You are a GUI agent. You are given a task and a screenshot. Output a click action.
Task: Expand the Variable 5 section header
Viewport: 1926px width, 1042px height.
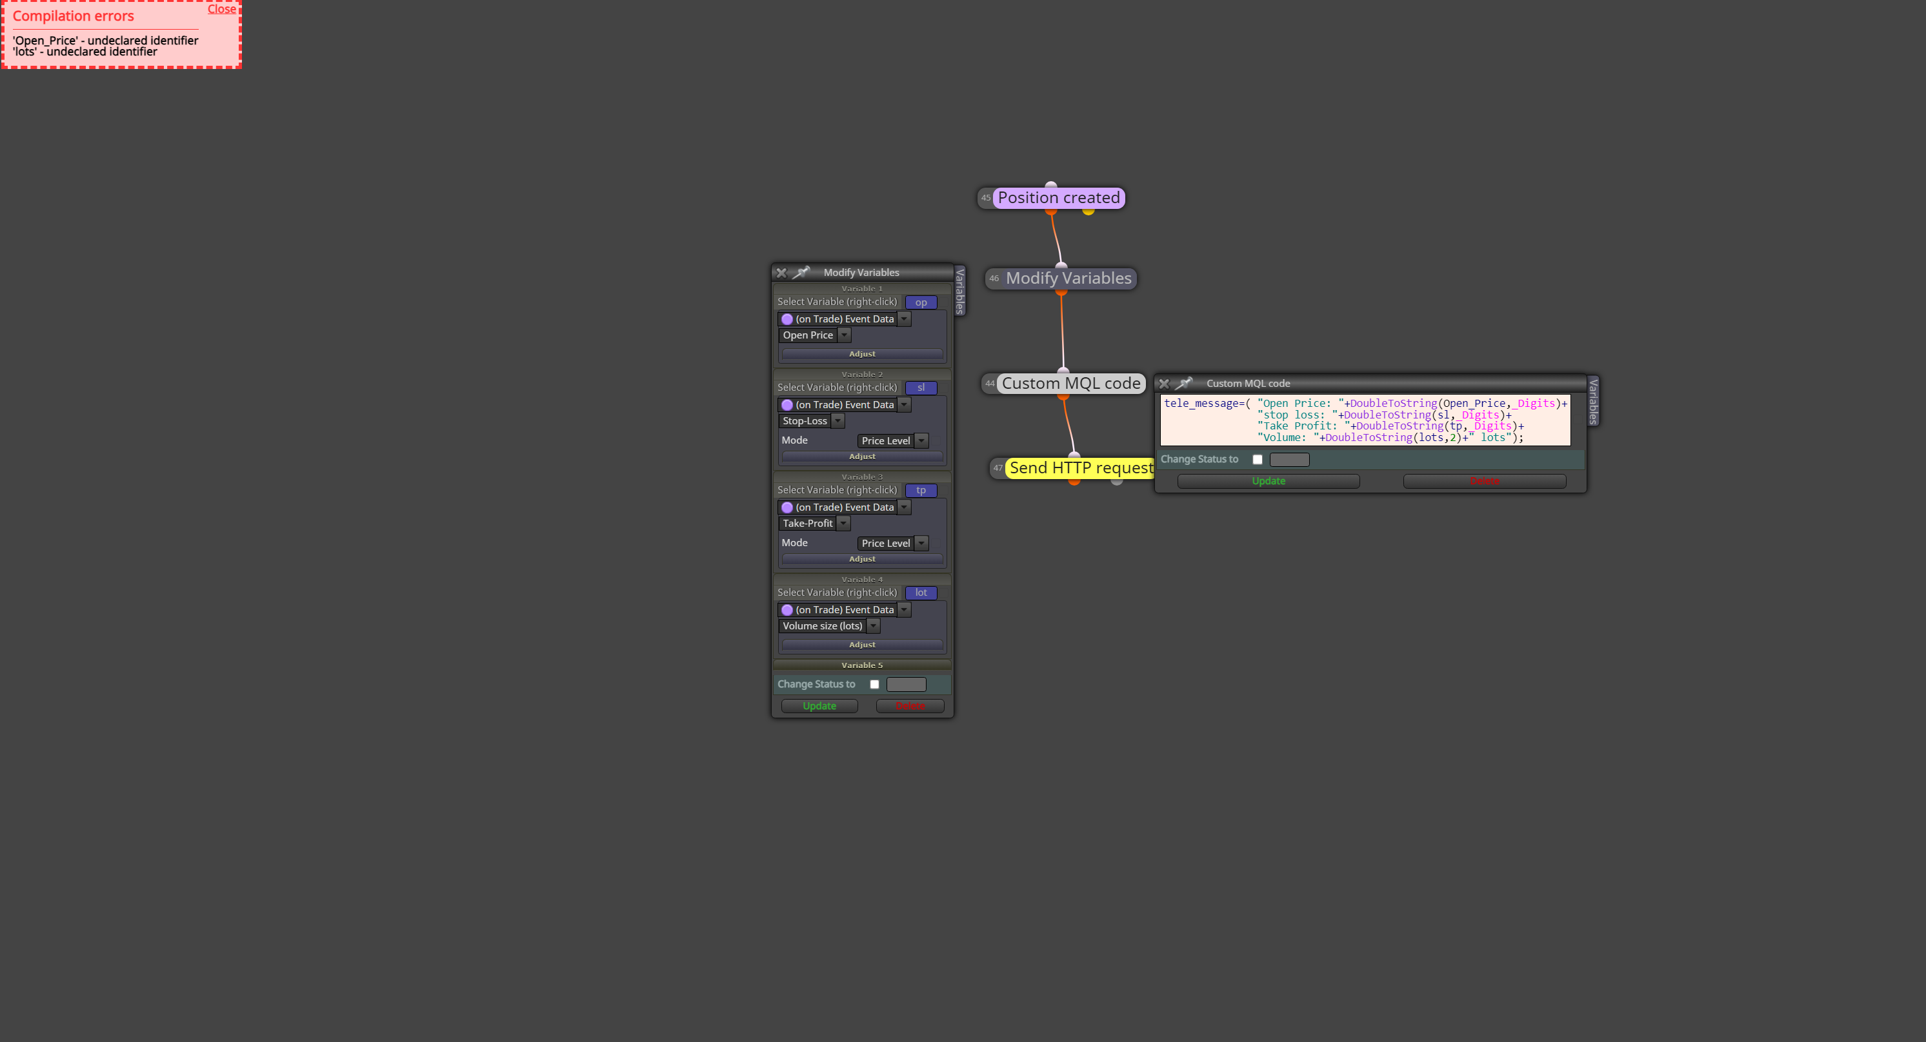(x=862, y=665)
